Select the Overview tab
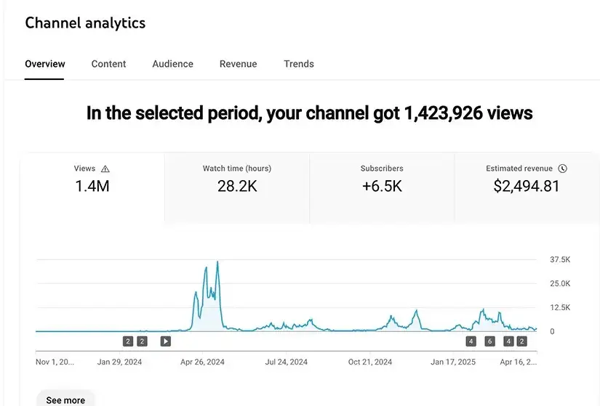The image size is (600, 406). pos(45,64)
